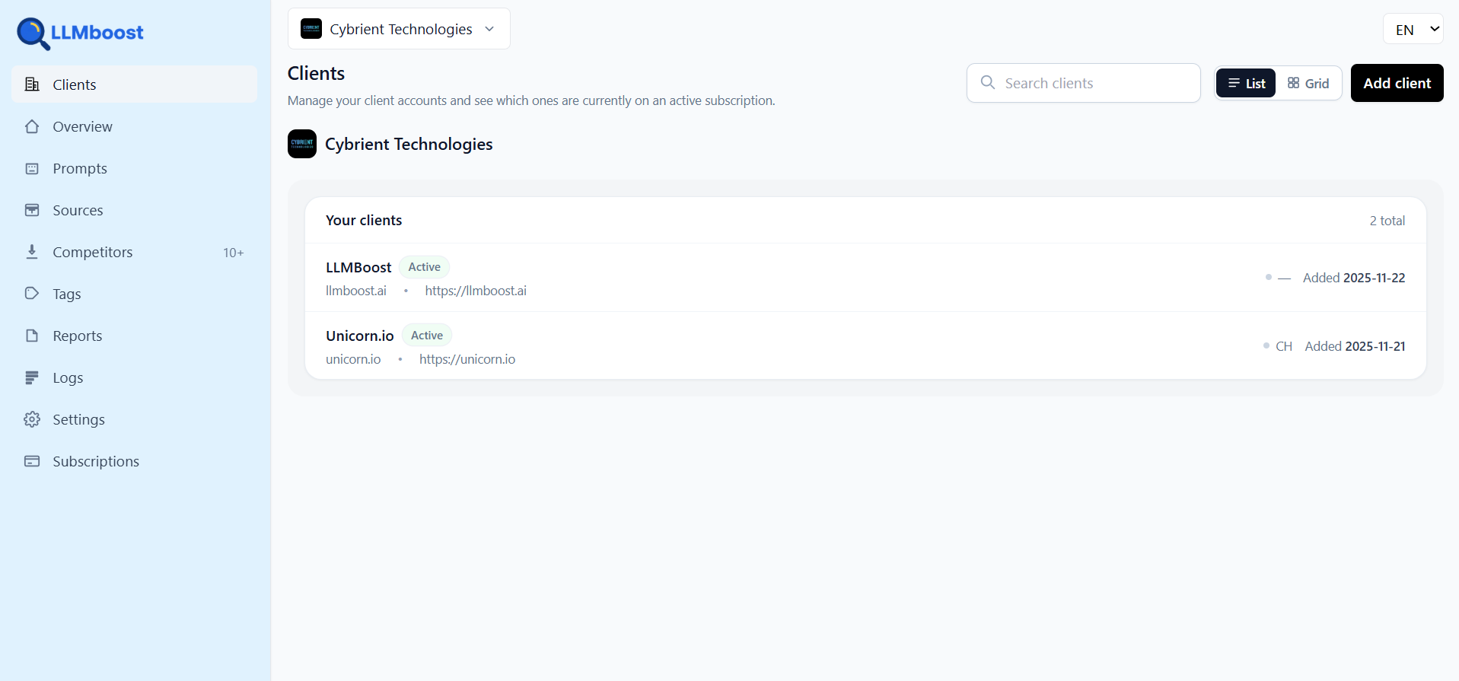Select Clients in the sidebar
This screenshot has width=1459, height=681.
click(x=74, y=84)
